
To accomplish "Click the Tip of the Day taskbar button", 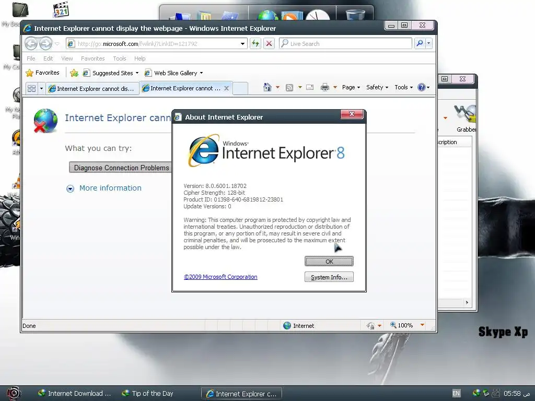I will coord(148,394).
